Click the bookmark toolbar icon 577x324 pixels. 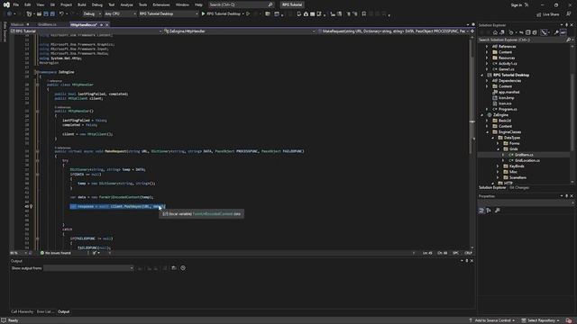pyautogui.click(x=364, y=14)
